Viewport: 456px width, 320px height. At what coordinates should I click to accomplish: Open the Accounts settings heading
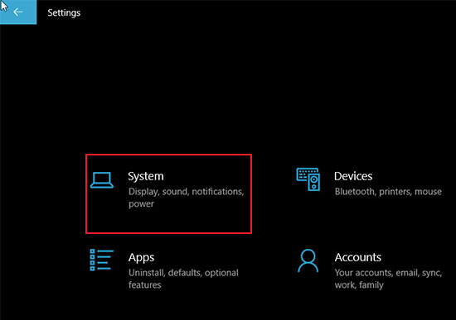[358, 257]
